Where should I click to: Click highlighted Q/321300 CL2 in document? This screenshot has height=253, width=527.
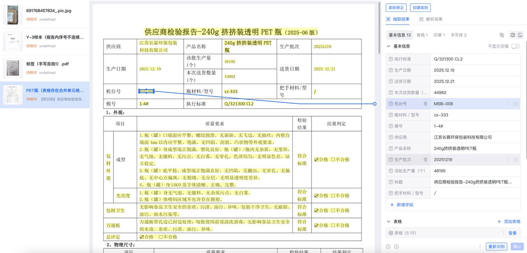239,104
